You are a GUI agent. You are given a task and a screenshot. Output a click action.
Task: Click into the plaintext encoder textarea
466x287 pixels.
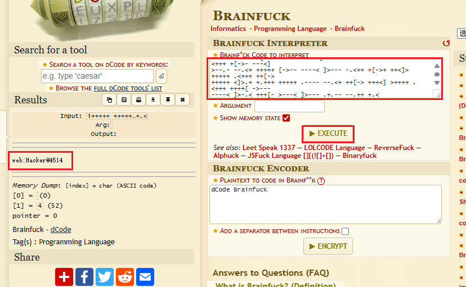click(325, 204)
